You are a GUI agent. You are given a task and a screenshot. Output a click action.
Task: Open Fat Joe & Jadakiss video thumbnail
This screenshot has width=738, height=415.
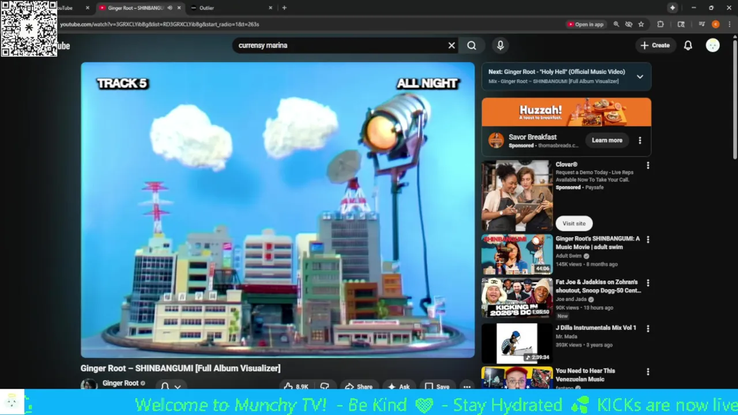tap(517, 297)
